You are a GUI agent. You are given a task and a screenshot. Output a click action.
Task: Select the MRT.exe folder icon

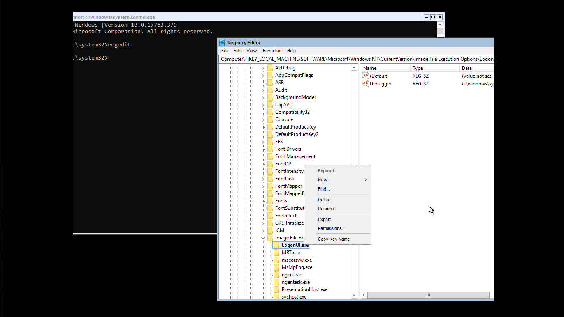point(276,253)
